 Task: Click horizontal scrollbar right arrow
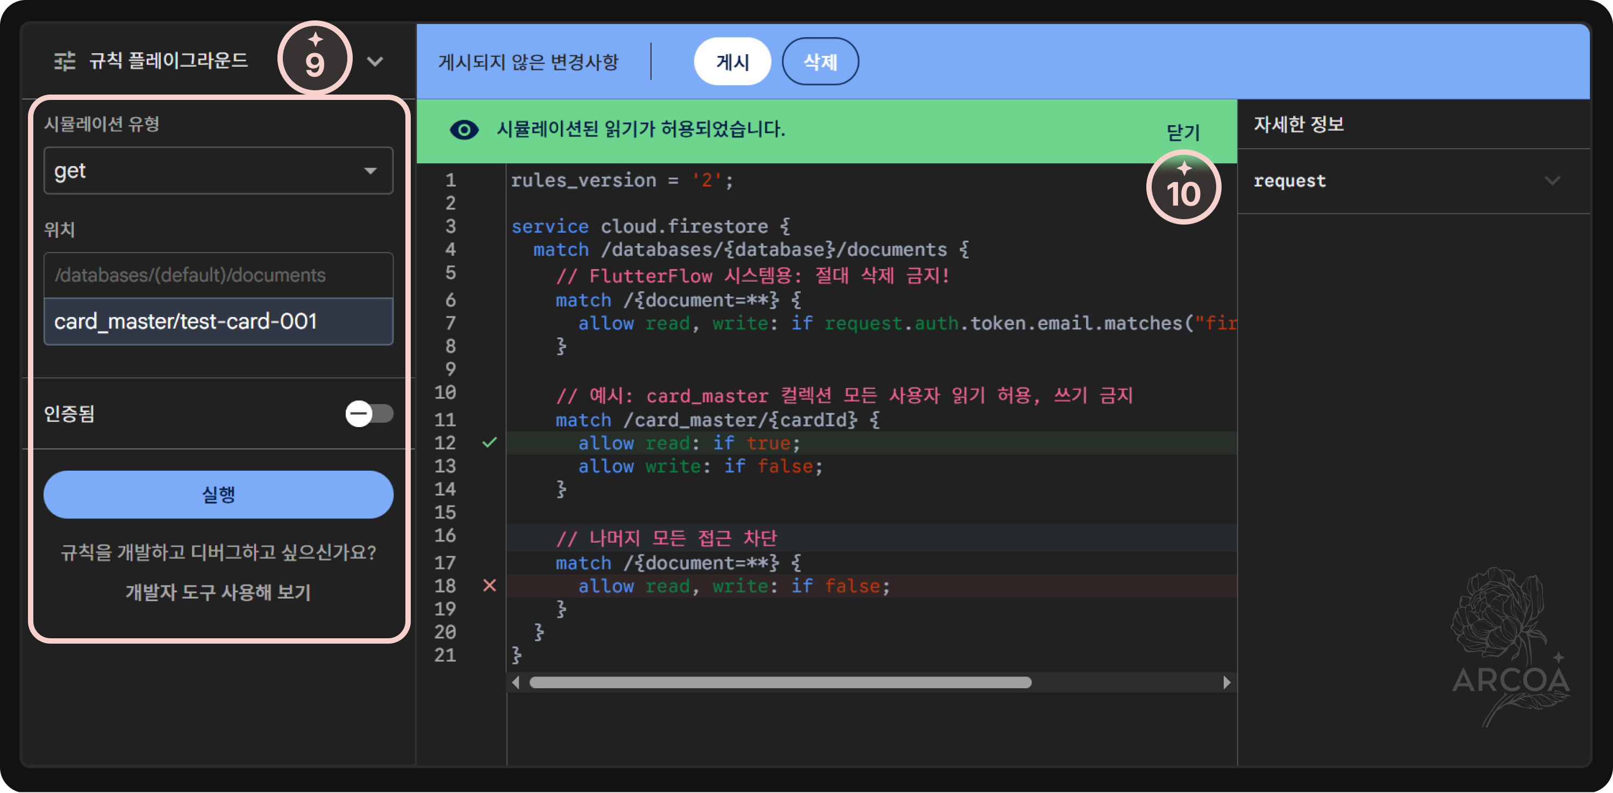pos(1226,682)
